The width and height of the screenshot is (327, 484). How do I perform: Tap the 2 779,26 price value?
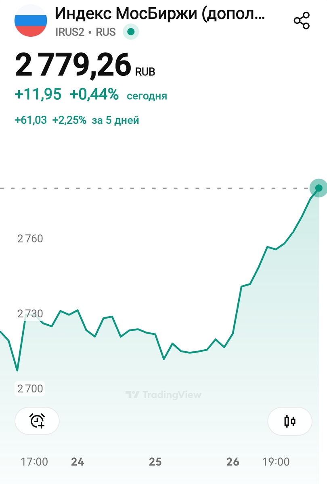pos(73,65)
